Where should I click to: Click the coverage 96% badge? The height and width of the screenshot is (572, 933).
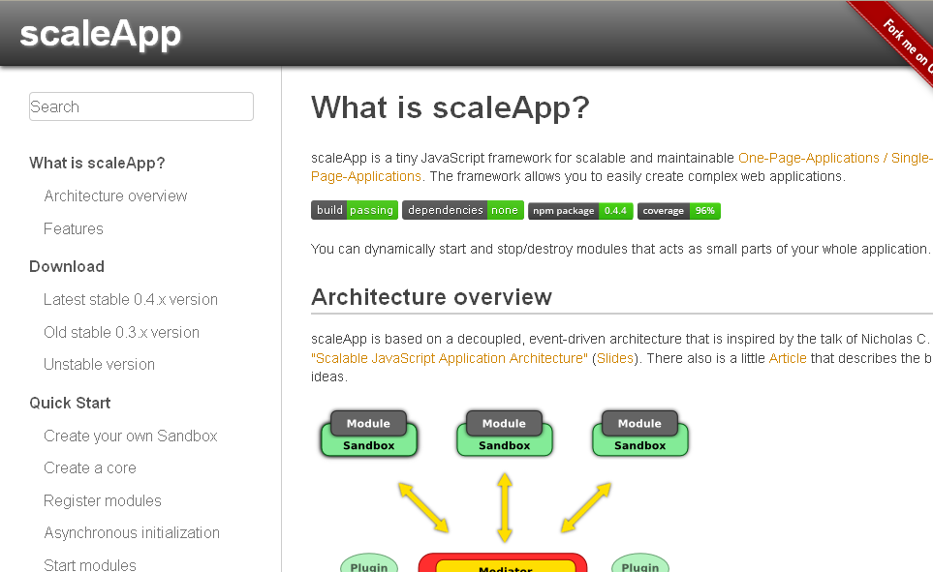(679, 210)
